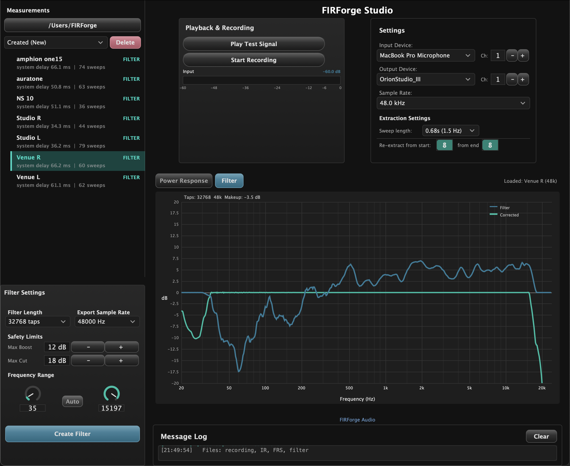Open the Input Device dropdown
Image resolution: width=570 pixels, height=466 pixels.
click(x=425, y=56)
